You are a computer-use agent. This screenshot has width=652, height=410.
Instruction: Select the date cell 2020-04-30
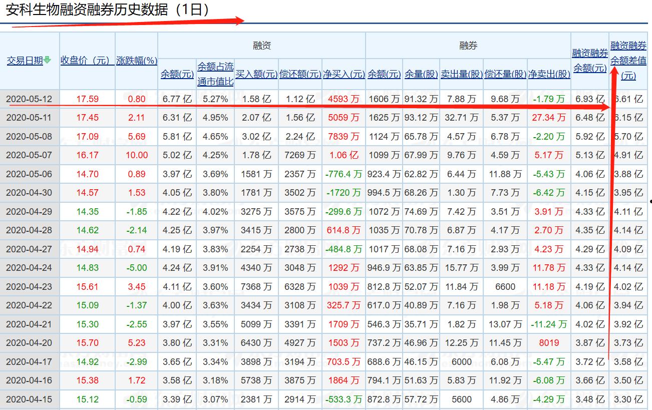29,193
